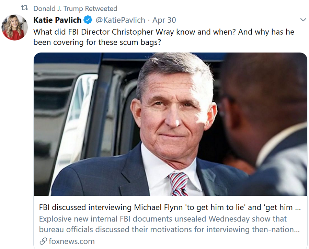This screenshot has width=309, height=249.
Task: Click the "Explosive new internal FBI documents" description line
Action: coord(163,218)
